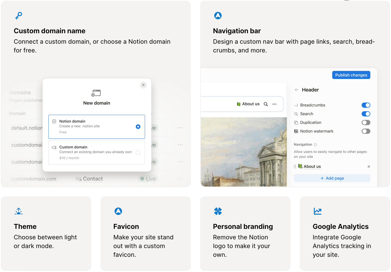
Task: Open the three-dot menu beside About us
Action: click(275, 104)
